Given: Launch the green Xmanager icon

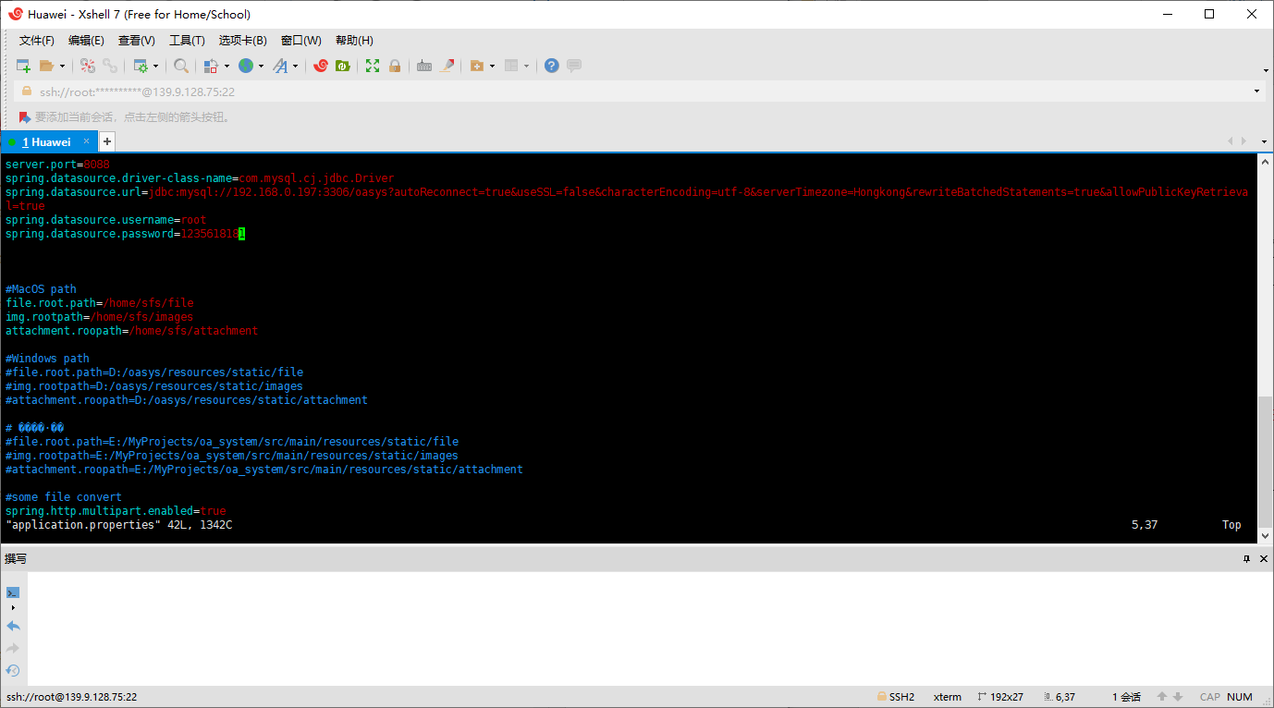Looking at the screenshot, I should pos(343,66).
